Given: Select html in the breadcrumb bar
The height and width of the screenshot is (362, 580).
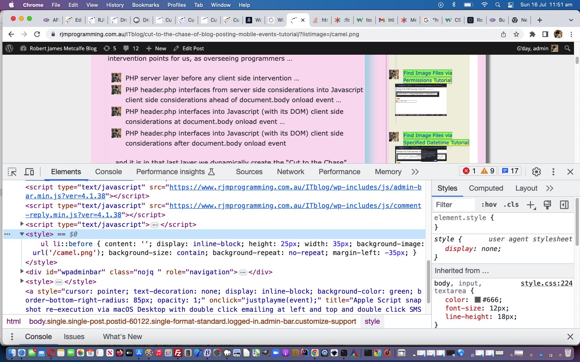Looking at the screenshot, I should point(14,321).
